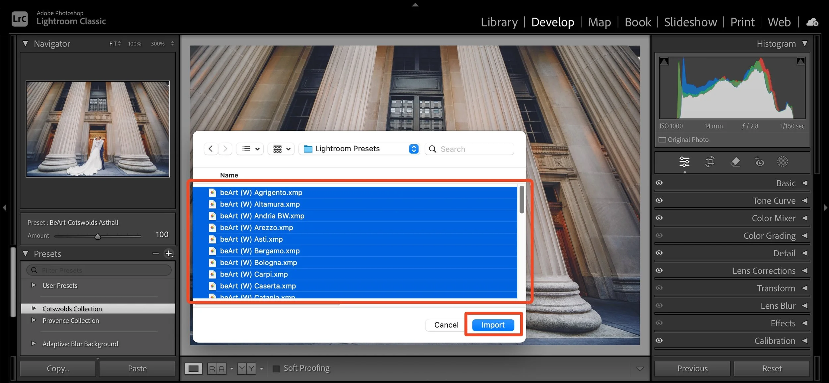
Task: Select the Crop Overlay tool
Action: point(710,162)
